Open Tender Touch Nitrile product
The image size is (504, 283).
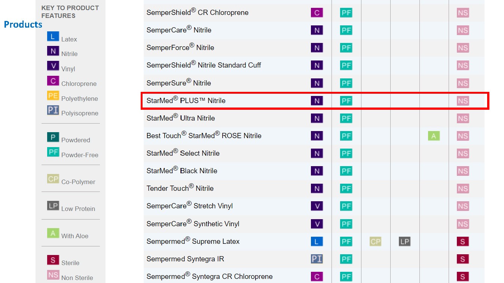pyautogui.click(x=180, y=188)
